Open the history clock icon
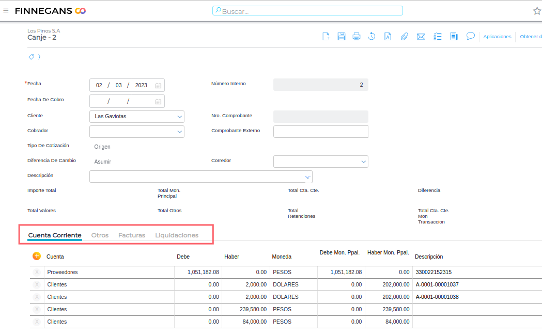This screenshot has width=542, height=336. pos(371,36)
